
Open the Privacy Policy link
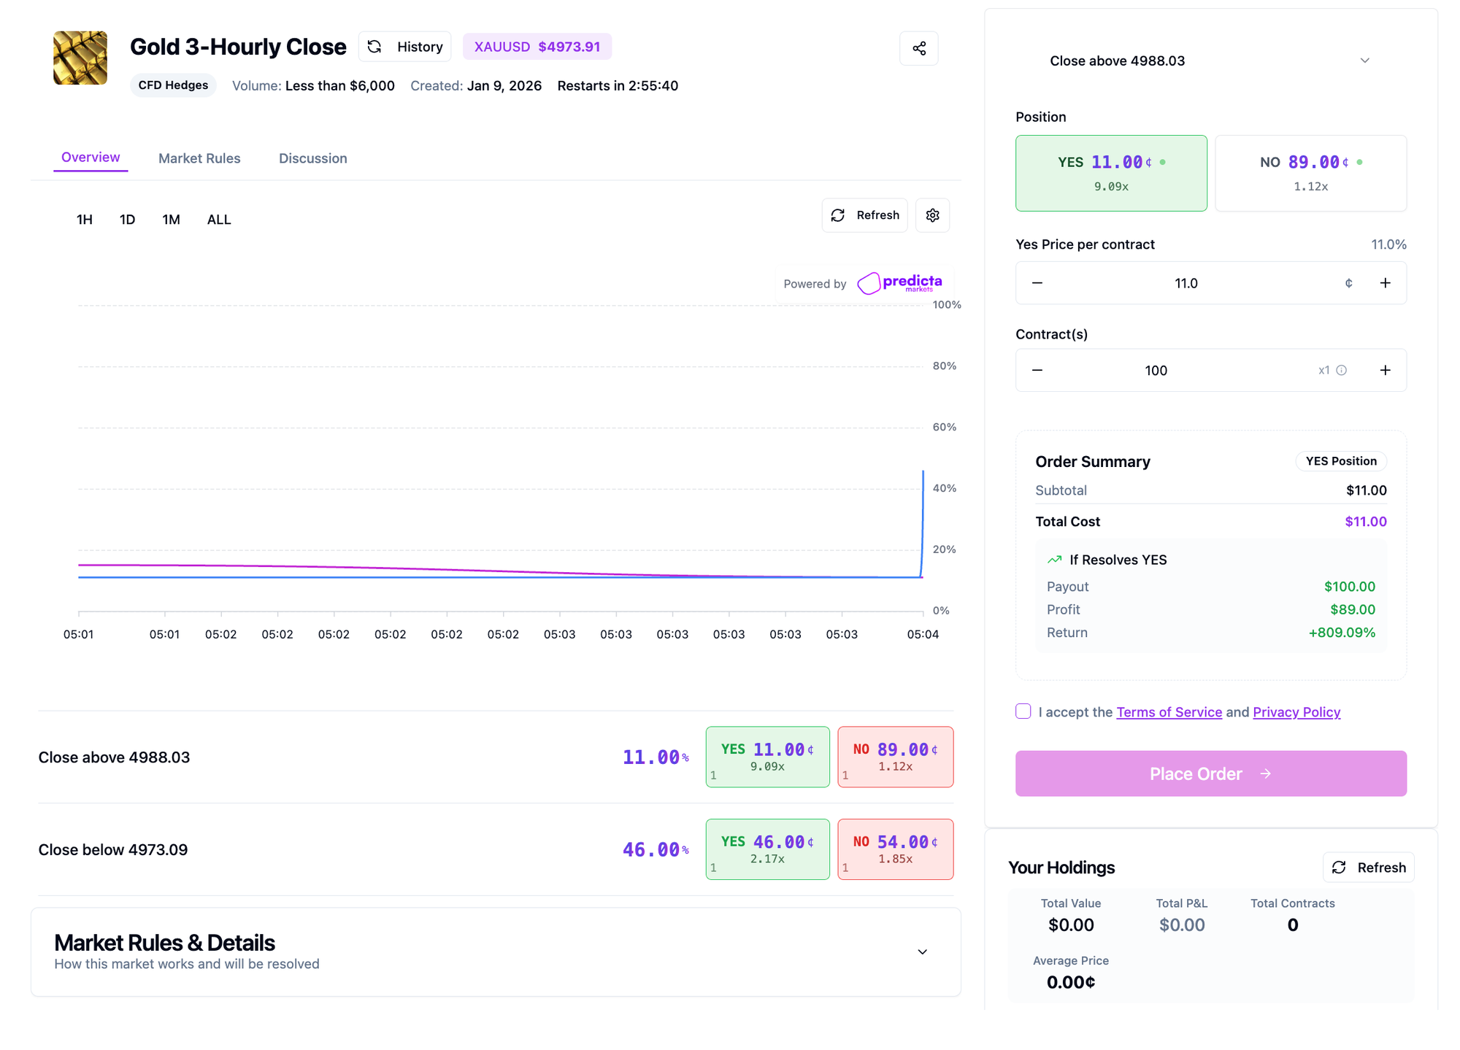click(1296, 711)
